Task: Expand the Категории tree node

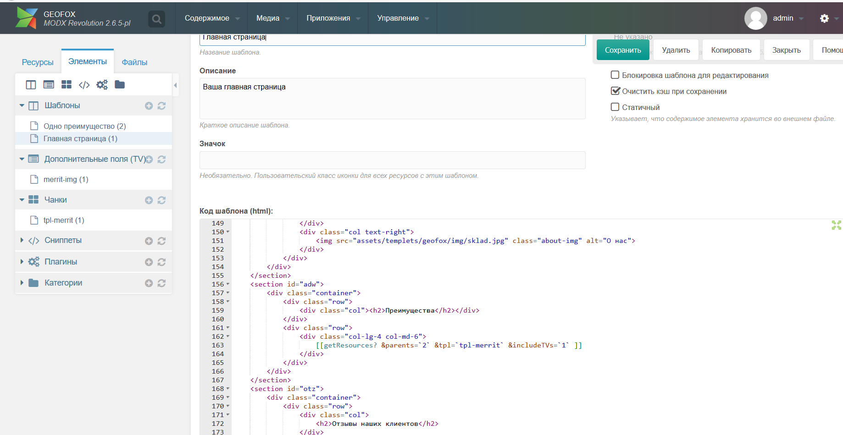Action: (x=22, y=283)
